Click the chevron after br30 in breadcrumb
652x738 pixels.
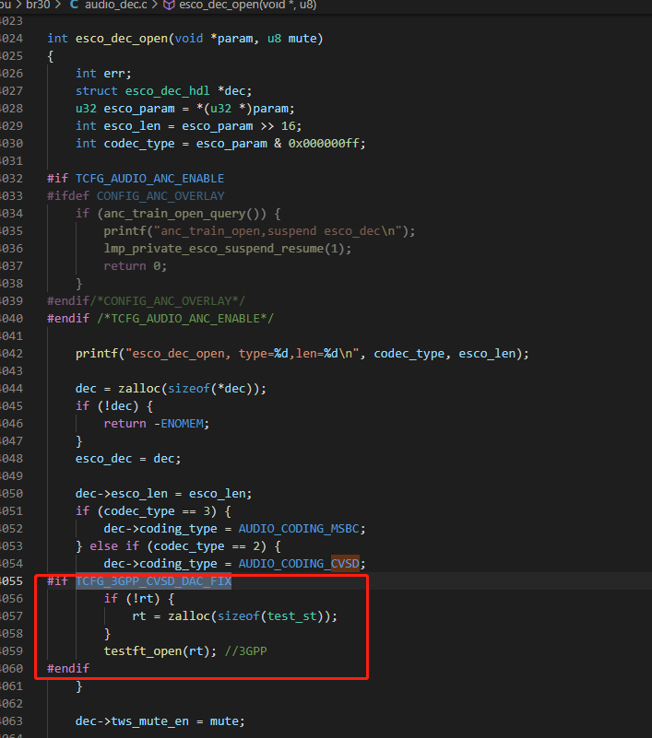(x=58, y=5)
